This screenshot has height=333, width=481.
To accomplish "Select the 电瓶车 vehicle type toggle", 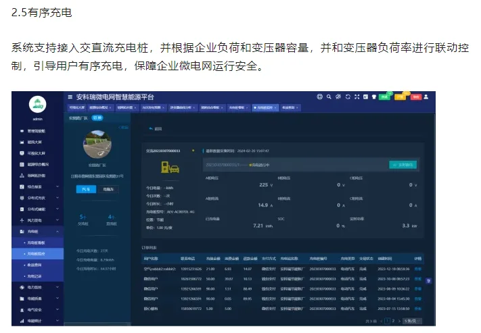I will 108,189.
